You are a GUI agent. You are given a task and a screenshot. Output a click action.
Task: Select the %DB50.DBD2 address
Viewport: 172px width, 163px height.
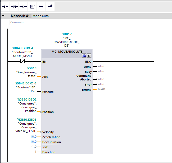pyautogui.click(x=27, y=99)
